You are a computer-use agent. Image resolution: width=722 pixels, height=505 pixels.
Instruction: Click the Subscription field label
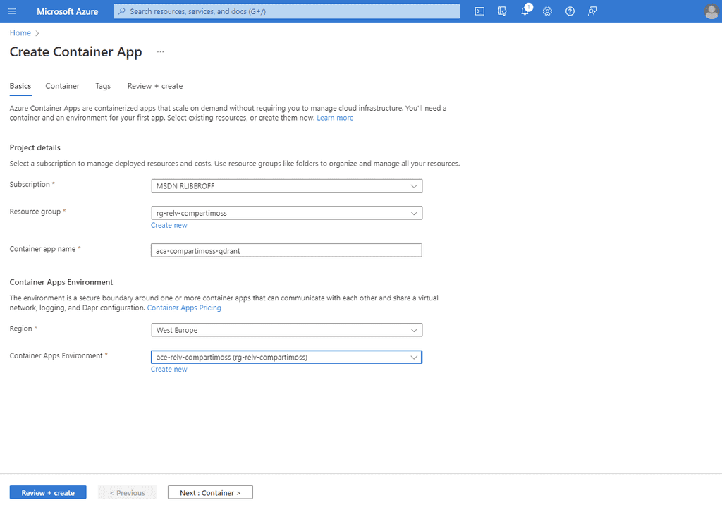(x=30, y=184)
